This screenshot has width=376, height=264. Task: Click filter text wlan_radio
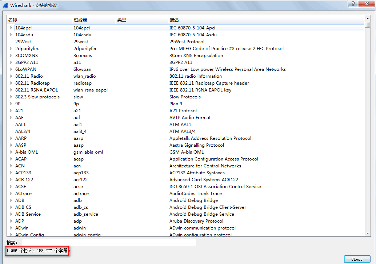85,76
